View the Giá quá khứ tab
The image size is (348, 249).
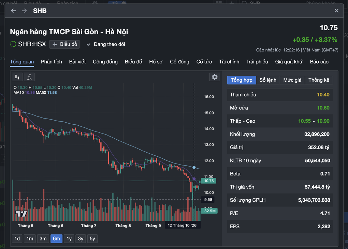coord(289,62)
